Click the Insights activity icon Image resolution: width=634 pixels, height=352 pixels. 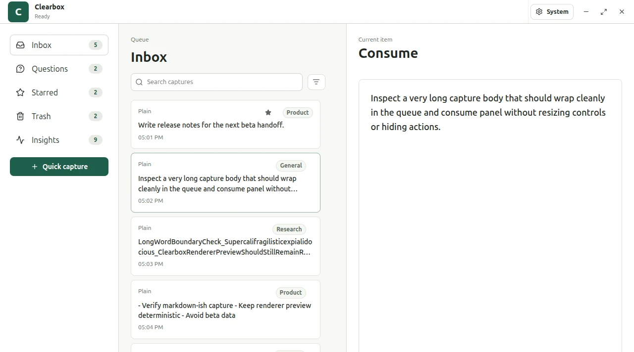click(x=20, y=140)
